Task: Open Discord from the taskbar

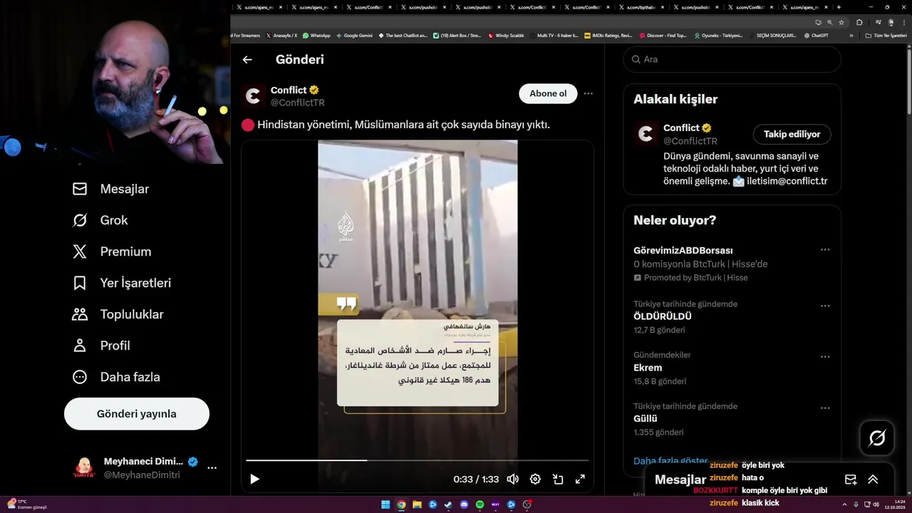Action: (464, 504)
